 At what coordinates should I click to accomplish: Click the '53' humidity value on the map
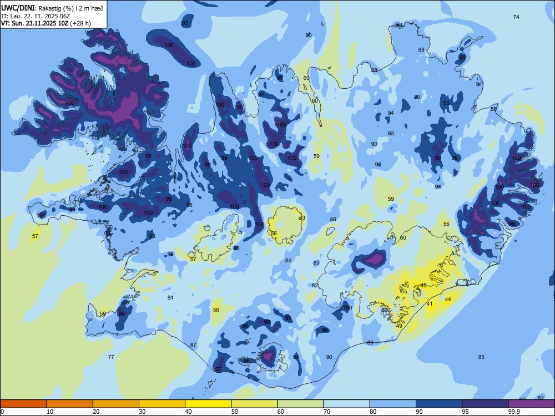[x=302, y=218]
